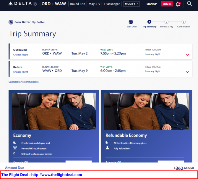Click the Personal HD touch screen text
This screenshot has height=179, width=198.
[34, 149]
